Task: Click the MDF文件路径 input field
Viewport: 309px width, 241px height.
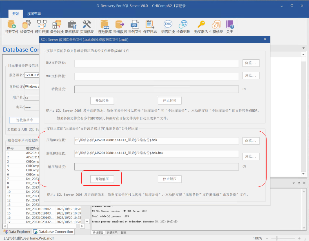Action: tap(156, 76)
